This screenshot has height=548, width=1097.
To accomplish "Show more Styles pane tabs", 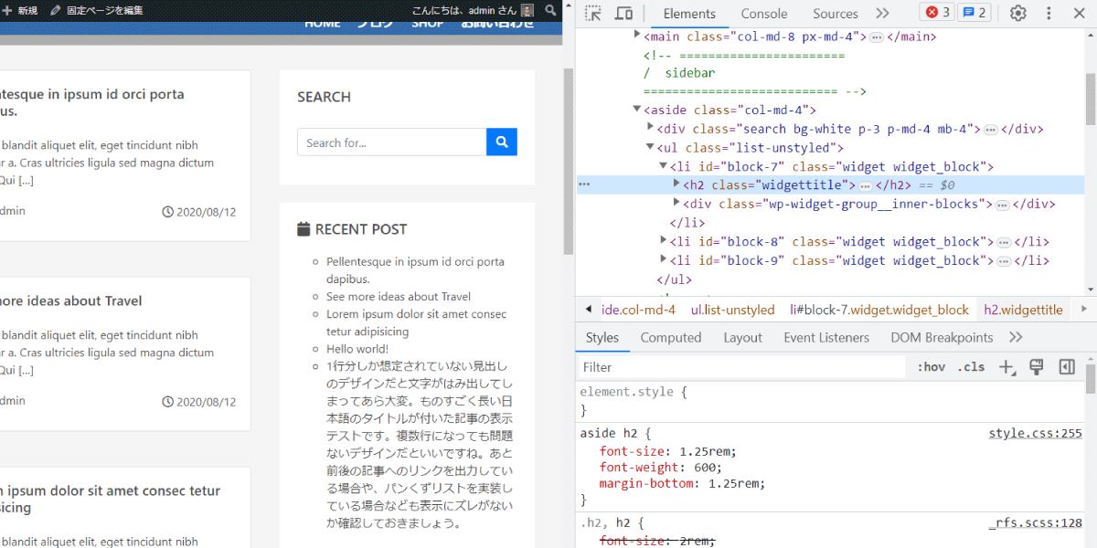I will 1016,337.
